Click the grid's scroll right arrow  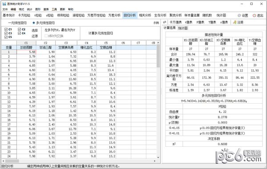[x=154, y=161]
